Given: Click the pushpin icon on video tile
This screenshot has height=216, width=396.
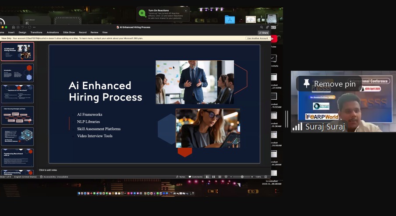Looking at the screenshot, I should coord(307,84).
